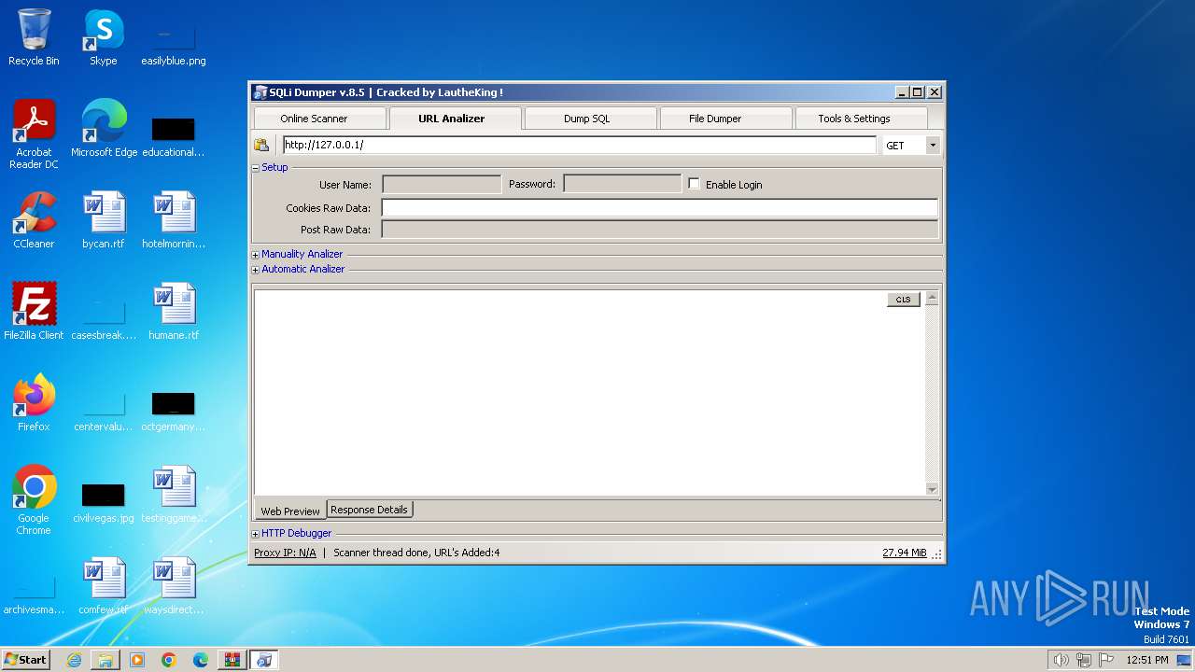Open the Action Center flag icon
Image resolution: width=1195 pixels, height=672 pixels.
1106,660
